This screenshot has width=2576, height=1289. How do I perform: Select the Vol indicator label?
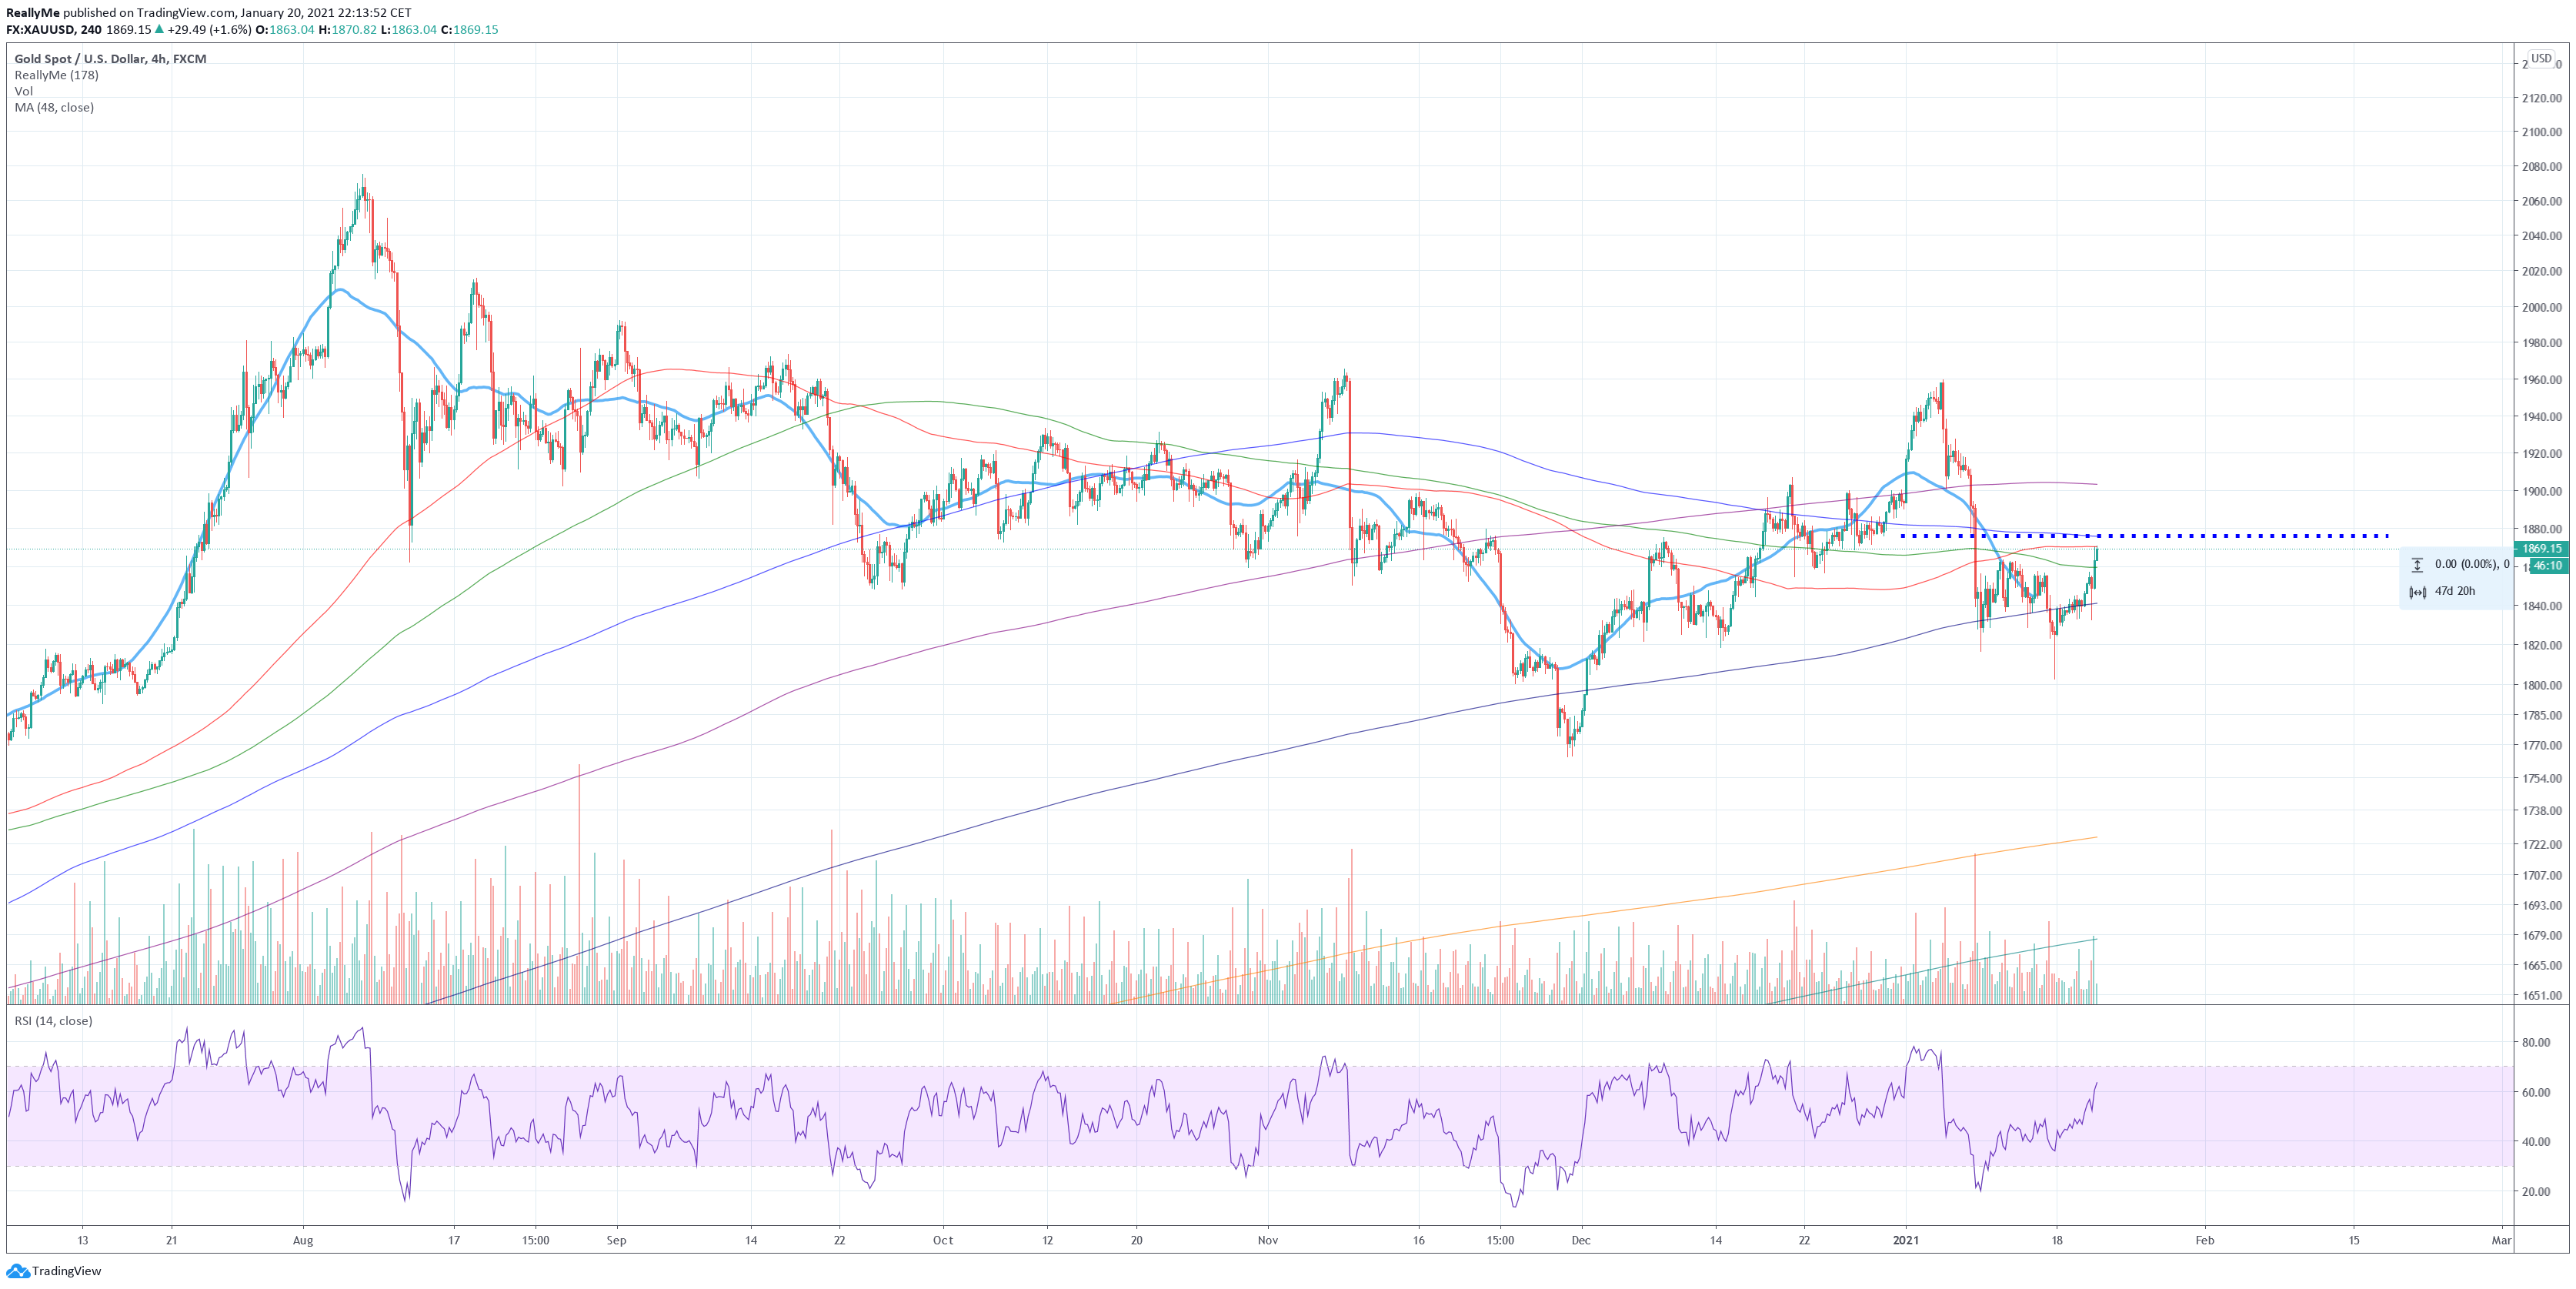click(x=24, y=91)
